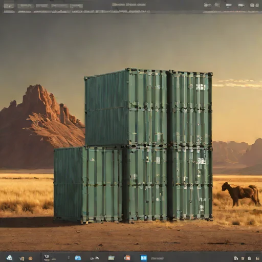The width and height of the screenshot is (262, 262).
Task: Click the last tray icon at taskbar end
Action: point(257,258)
